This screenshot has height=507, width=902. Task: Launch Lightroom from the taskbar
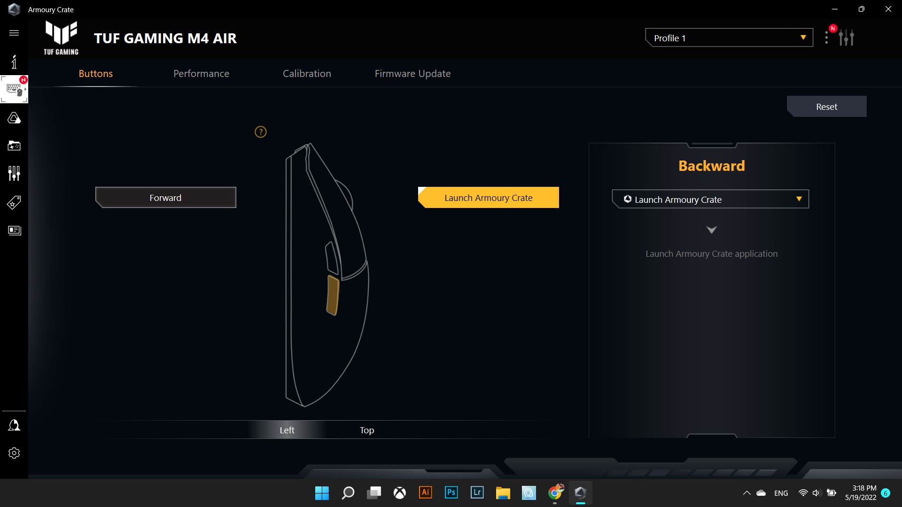click(477, 492)
